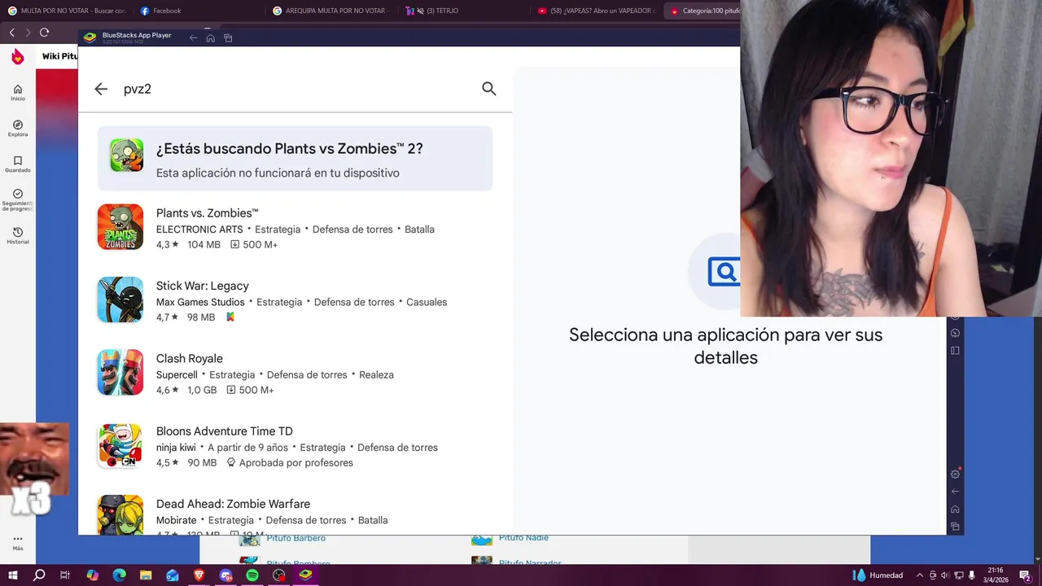Click back arrow in BlueStacks side toolbar
1042x586 pixels.
(x=956, y=492)
